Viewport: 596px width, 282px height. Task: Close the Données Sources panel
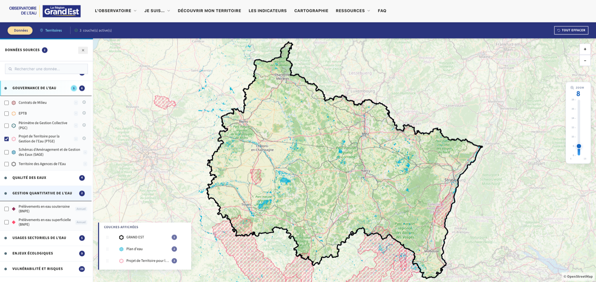[x=83, y=50]
